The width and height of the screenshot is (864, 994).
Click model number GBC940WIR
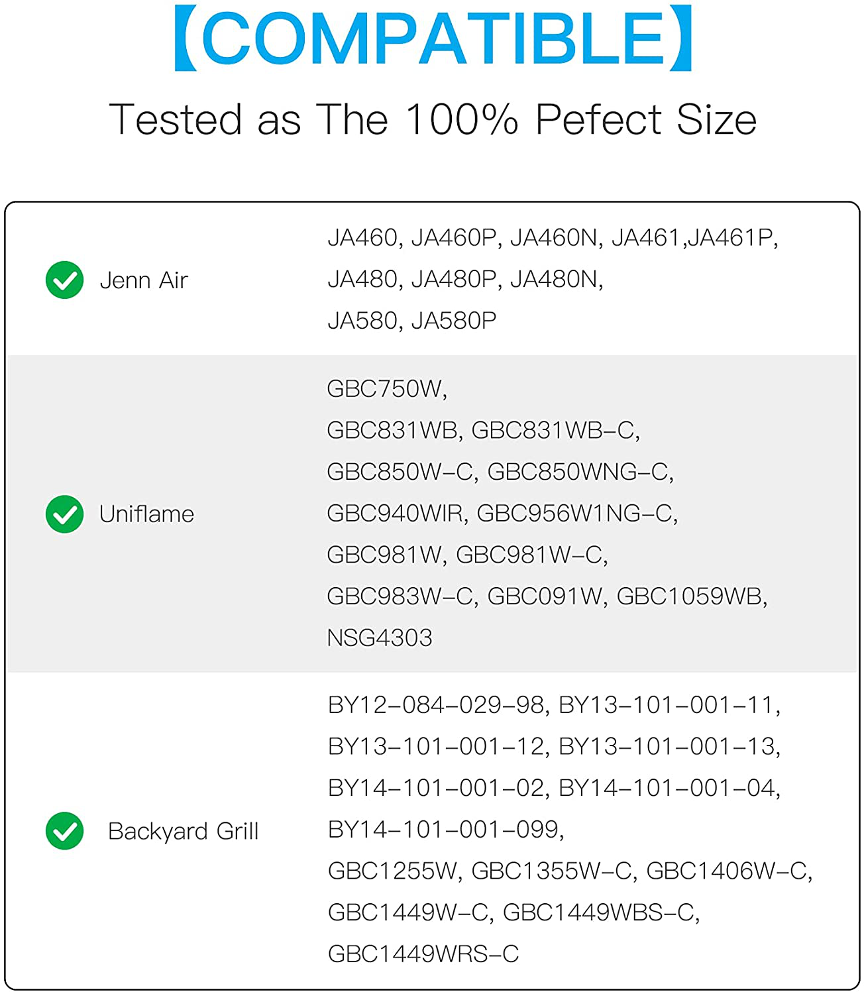(x=396, y=514)
